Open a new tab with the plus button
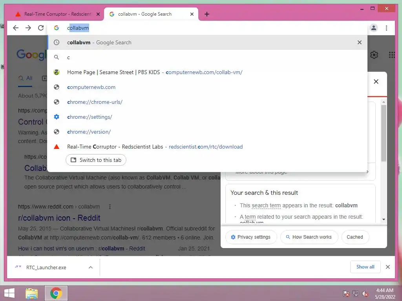This screenshot has width=402, height=301. coord(207,14)
